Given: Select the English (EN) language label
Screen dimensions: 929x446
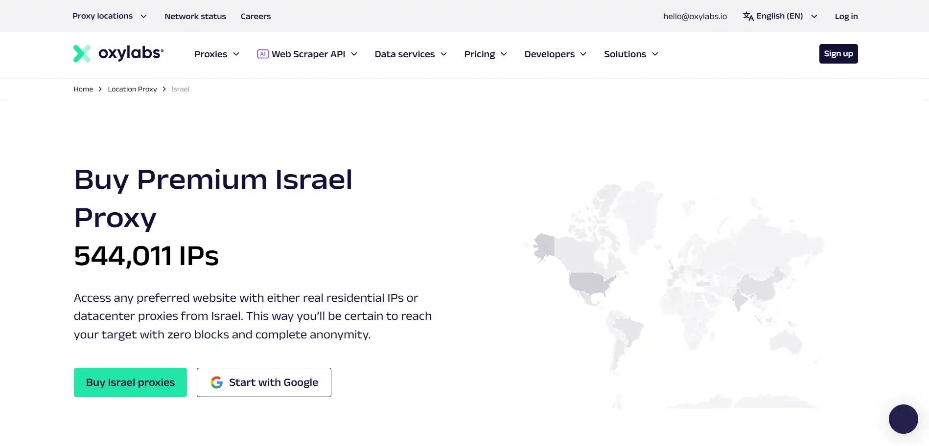Looking at the screenshot, I should 780,16.
